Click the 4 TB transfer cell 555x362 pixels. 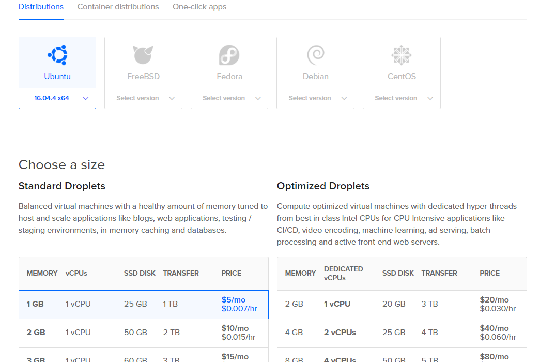429,333
